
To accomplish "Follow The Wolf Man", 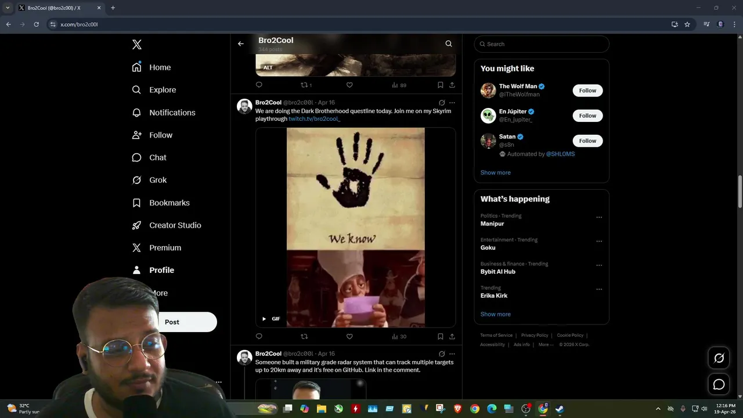I will pos(587,91).
